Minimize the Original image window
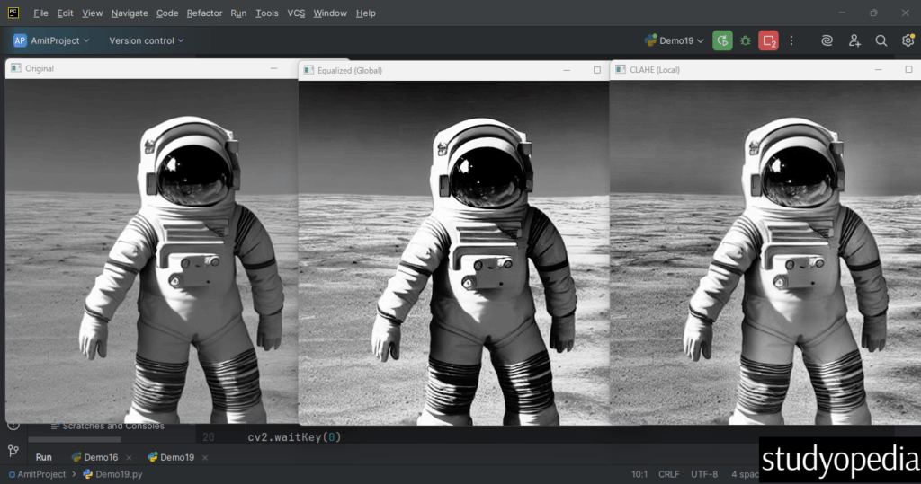921x484 pixels. coord(273,68)
